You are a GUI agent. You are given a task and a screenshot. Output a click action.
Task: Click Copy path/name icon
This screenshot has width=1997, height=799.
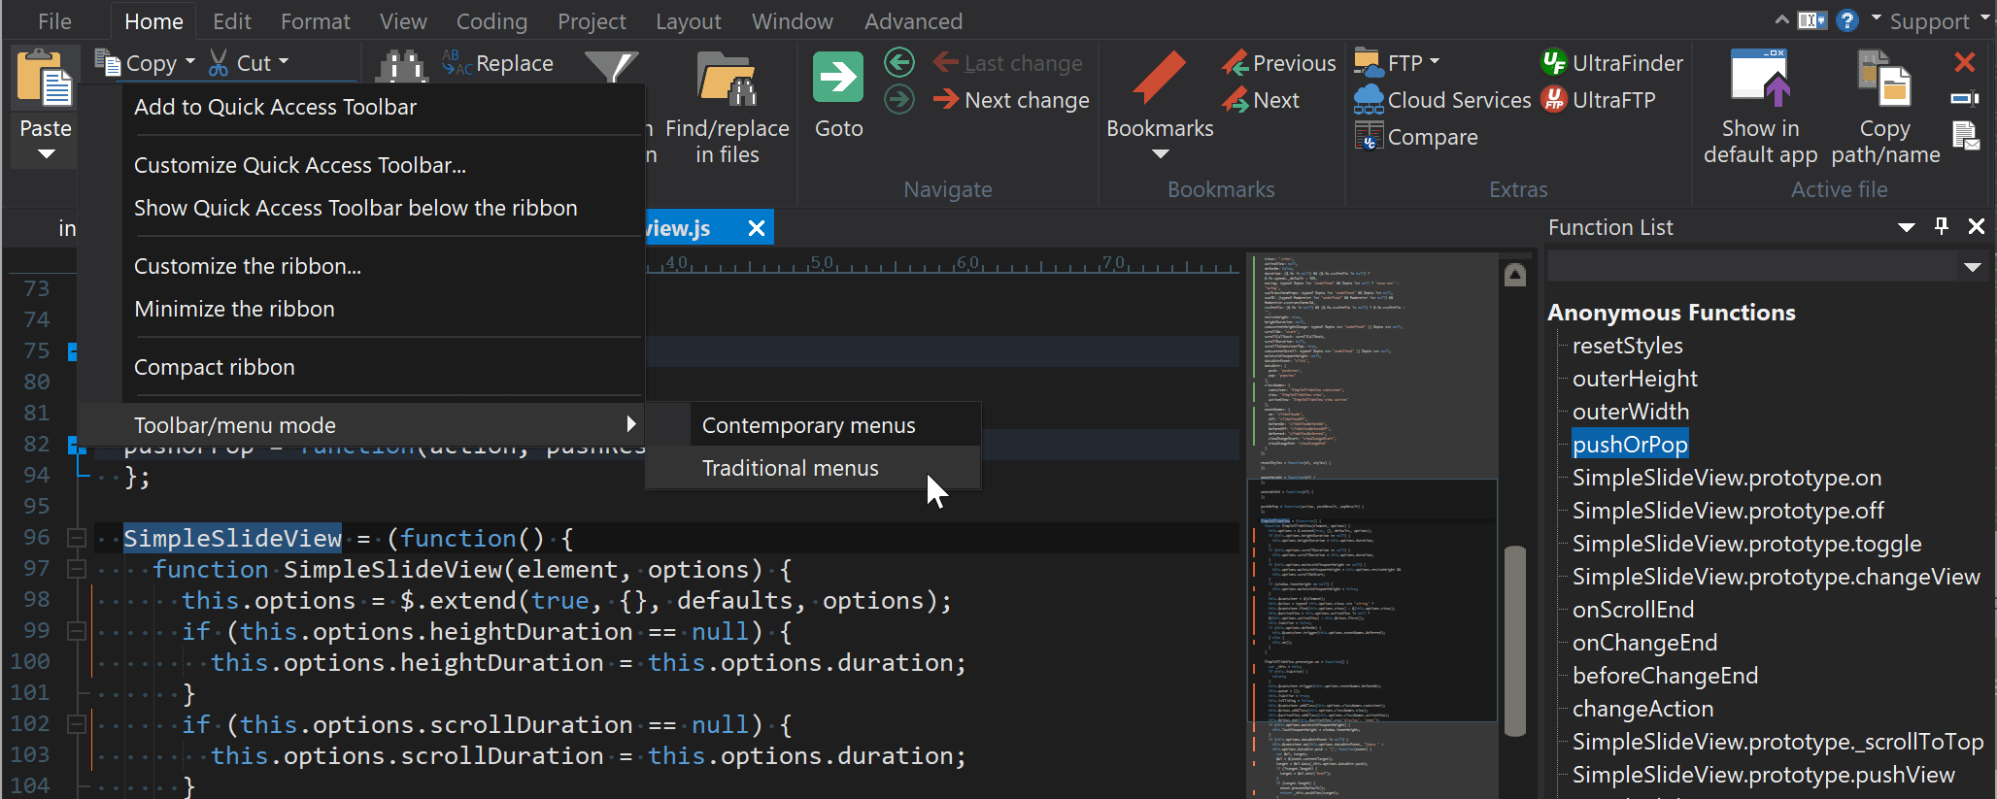1884,80
